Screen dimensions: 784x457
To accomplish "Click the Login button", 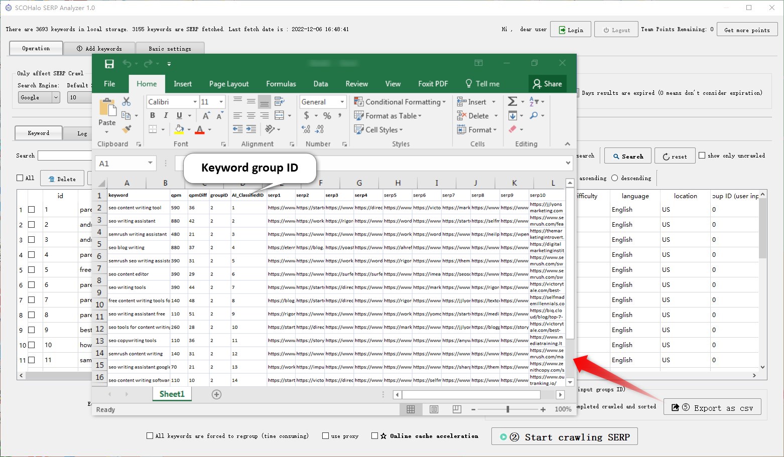I will pyautogui.click(x=571, y=30).
